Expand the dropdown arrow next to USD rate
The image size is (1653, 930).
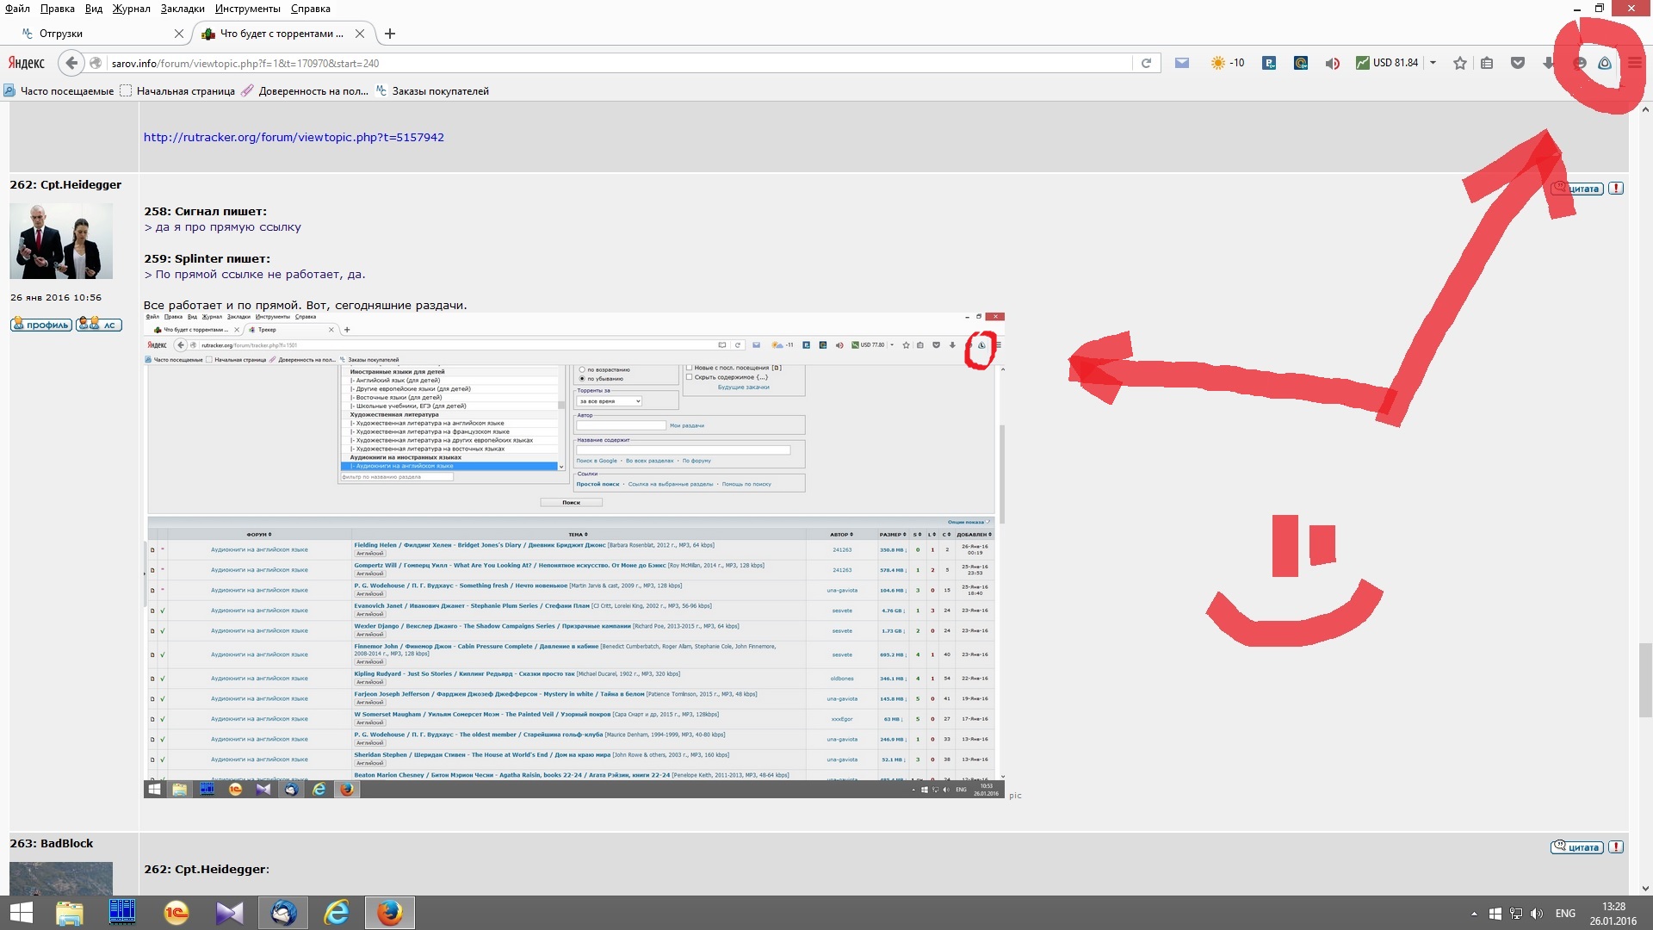coord(1433,63)
